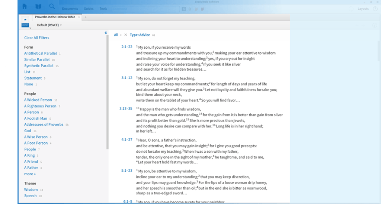Image resolution: width=381 pixels, height=204 pixels.
Task: Filter by Statement form
Action: (x=33, y=78)
